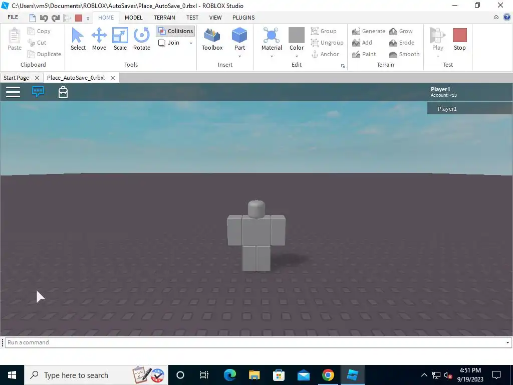Viewport: 513px width, 385px height.
Task: Open the Windows Start menu
Action: [x=12, y=375]
